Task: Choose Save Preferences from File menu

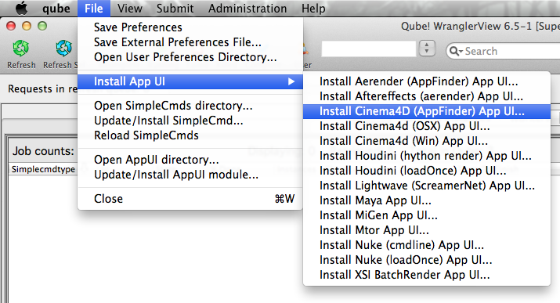Action: (x=138, y=27)
